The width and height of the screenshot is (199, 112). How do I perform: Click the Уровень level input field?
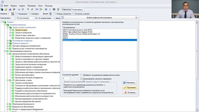pyautogui.click(x=9, y=14)
